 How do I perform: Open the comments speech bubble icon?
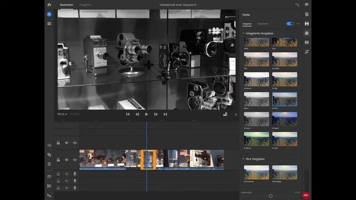tap(306, 5)
